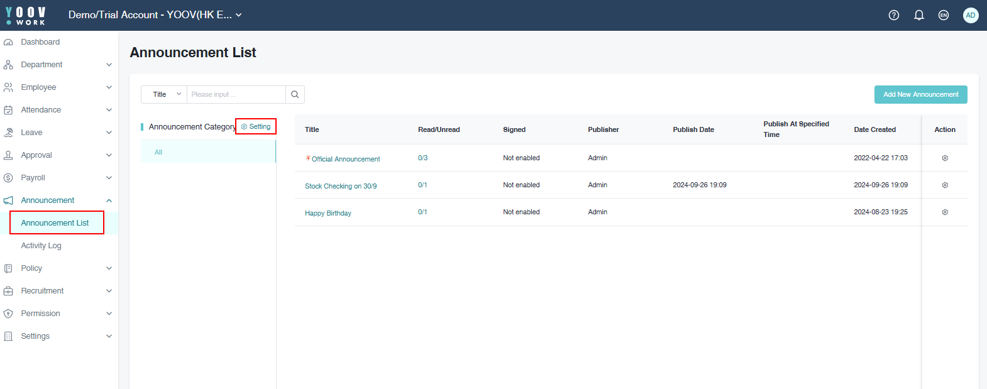Select Activity Log in the sidebar

41,246
